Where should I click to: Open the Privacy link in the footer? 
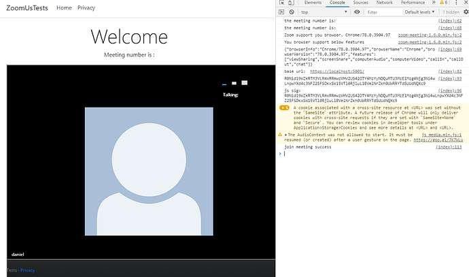point(27,270)
